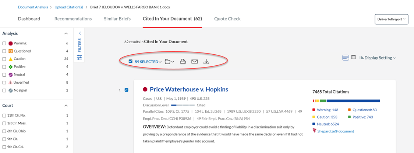This screenshot has width=414, height=153.
Task: Open the Recommendations tab
Action: 73,19
